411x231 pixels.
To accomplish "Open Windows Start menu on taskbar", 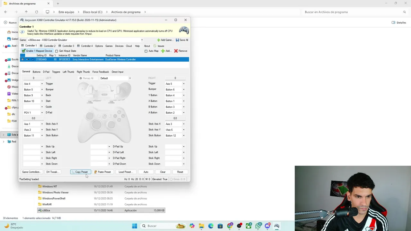I will [x=135, y=226].
